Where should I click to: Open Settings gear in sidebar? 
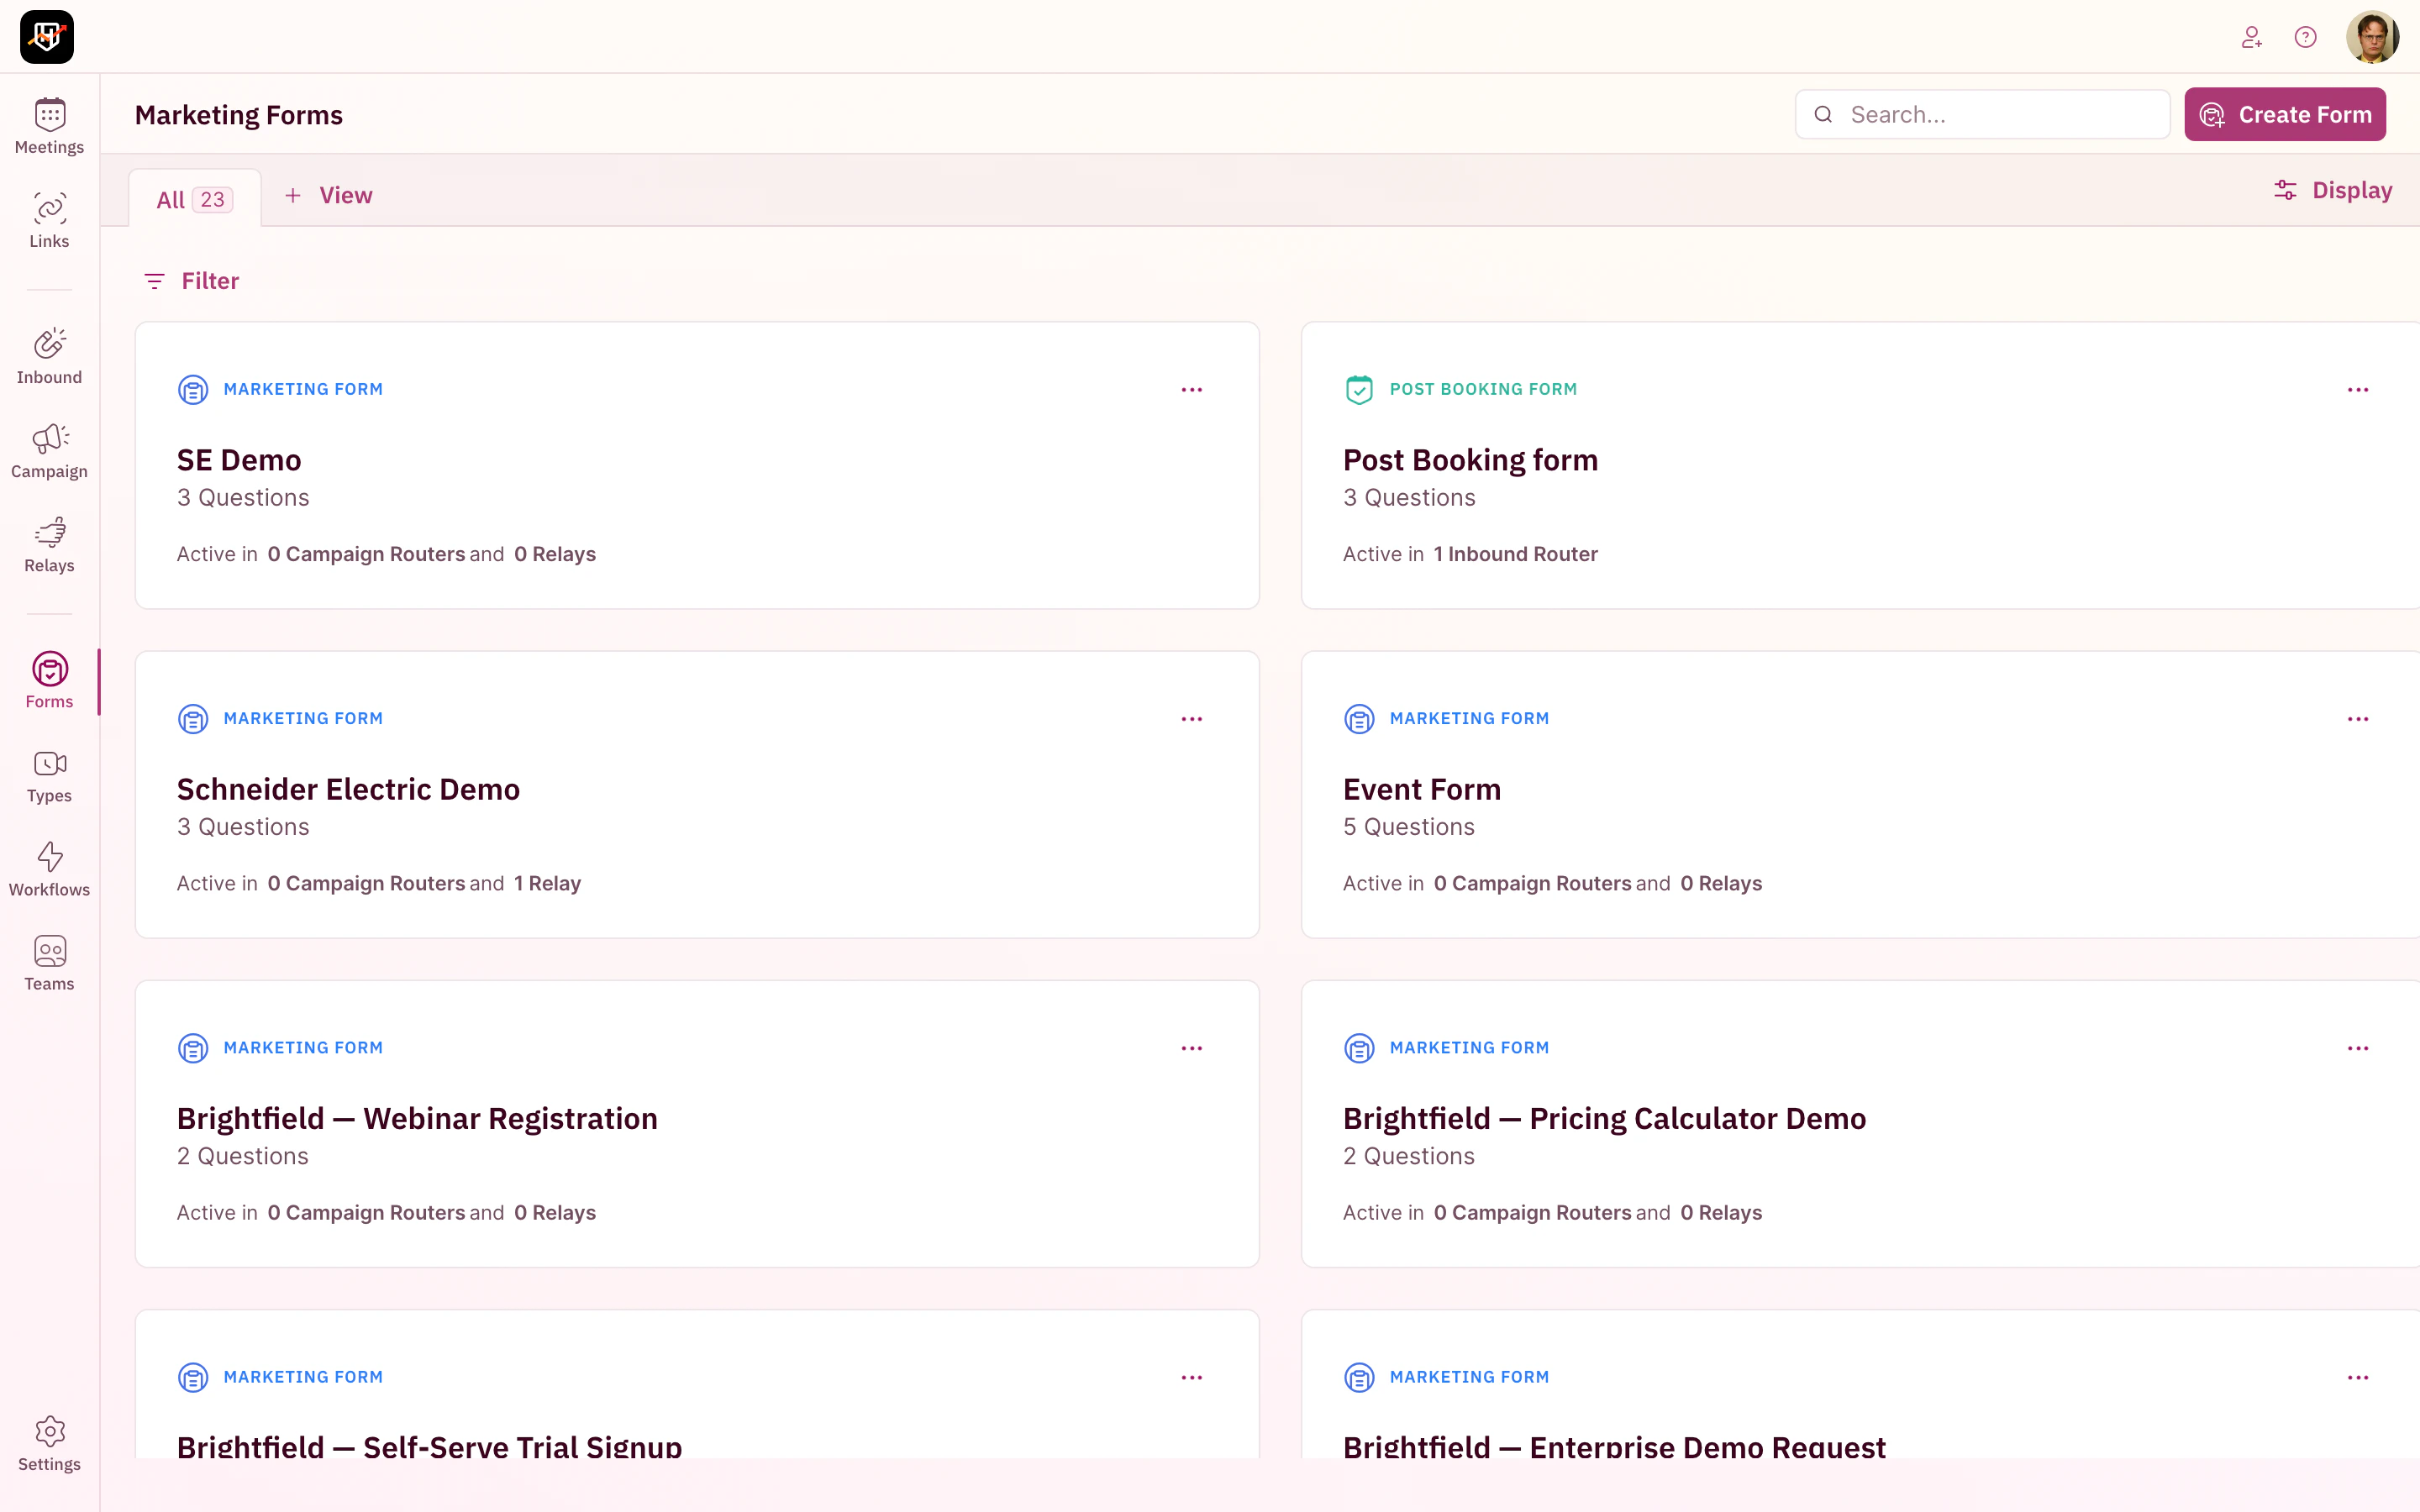point(49,1444)
